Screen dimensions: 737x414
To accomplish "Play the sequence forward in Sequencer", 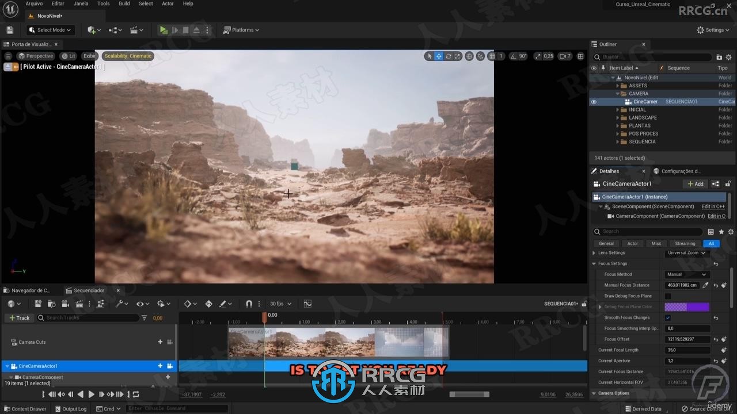I will 91,394.
